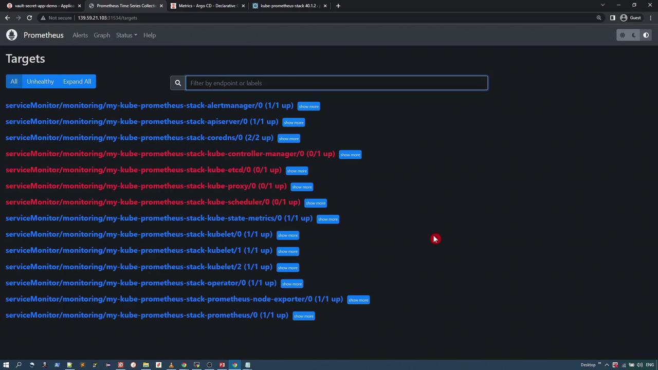Show more for kube-scheduler/0 target
658x370 pixels.
click(x=316, y=203)
